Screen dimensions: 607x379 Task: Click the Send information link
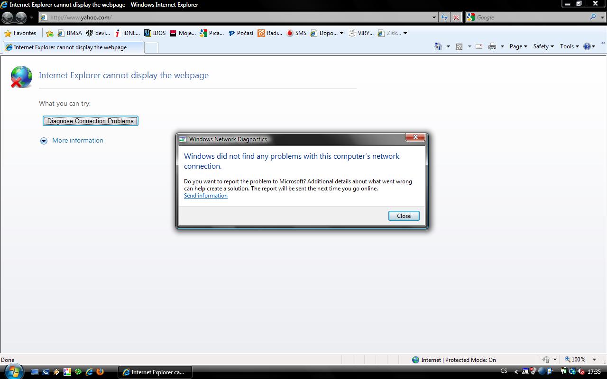tap(206, 196)
